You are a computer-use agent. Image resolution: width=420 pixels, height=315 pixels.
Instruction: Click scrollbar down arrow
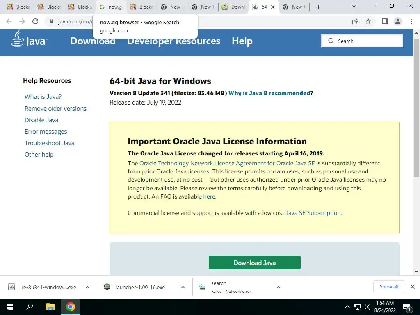tap(416, 272)
